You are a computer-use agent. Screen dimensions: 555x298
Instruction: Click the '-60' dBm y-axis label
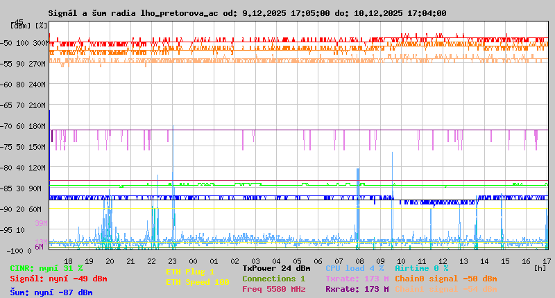6,85
